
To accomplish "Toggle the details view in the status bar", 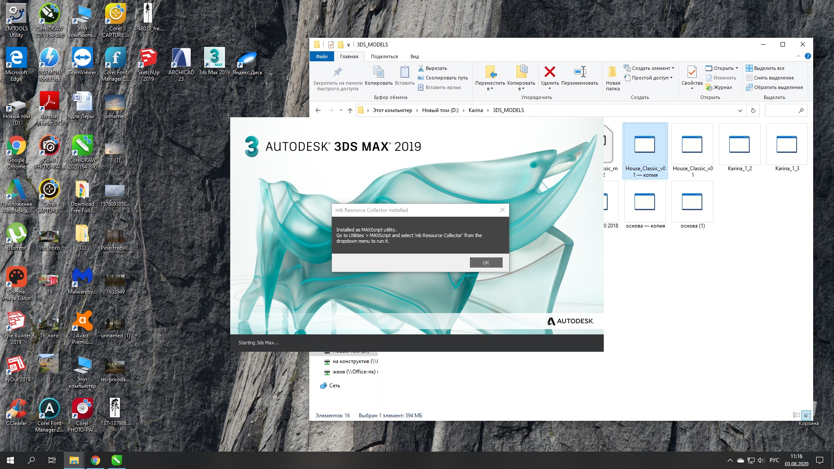I will coord(796,415).
